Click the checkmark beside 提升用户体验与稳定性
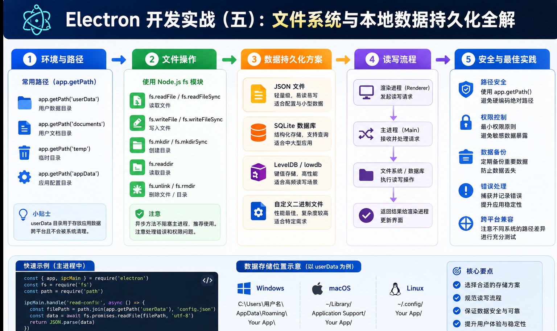Image resolution: width=557 pixels, height=331 pixels. 457,324
